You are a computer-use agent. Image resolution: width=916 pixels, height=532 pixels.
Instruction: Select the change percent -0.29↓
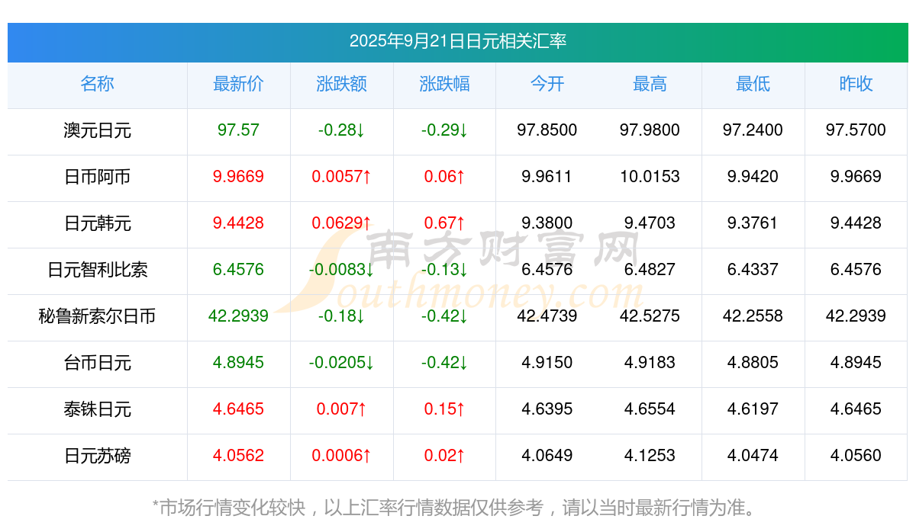pyautogui.click(x=445, y=130)
